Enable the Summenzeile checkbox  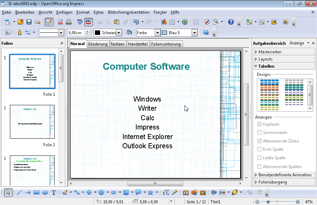259,133
